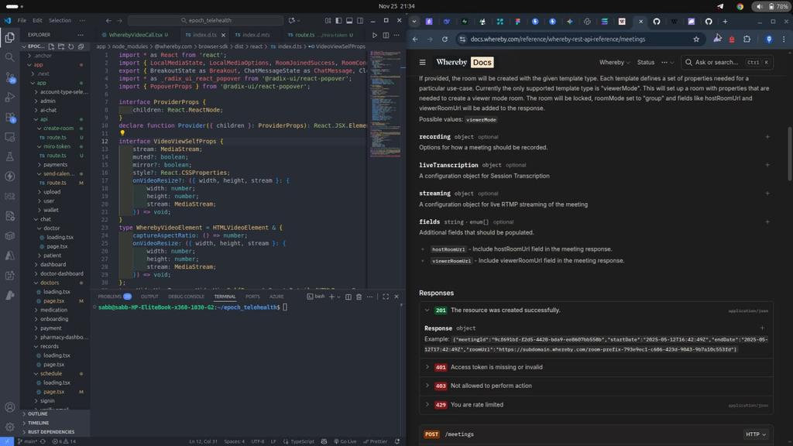Split the editor to the right
This screenshot has width=793, height=446.
point(386,35)
